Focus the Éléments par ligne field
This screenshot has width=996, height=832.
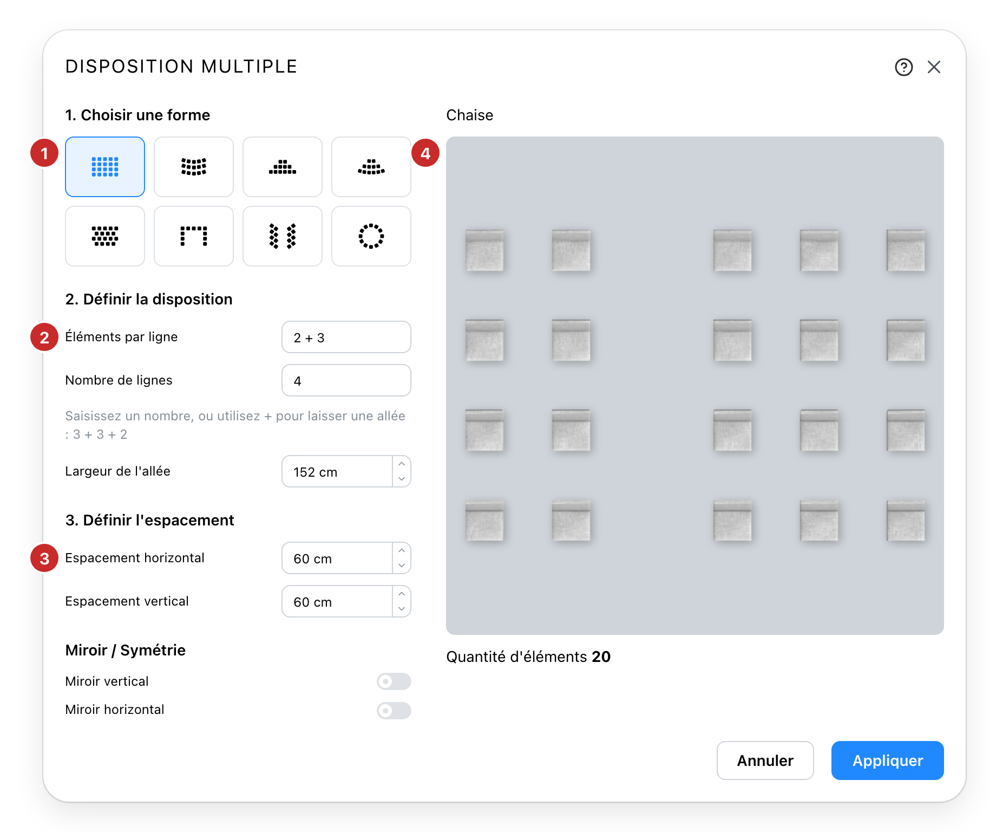[346, 337]
